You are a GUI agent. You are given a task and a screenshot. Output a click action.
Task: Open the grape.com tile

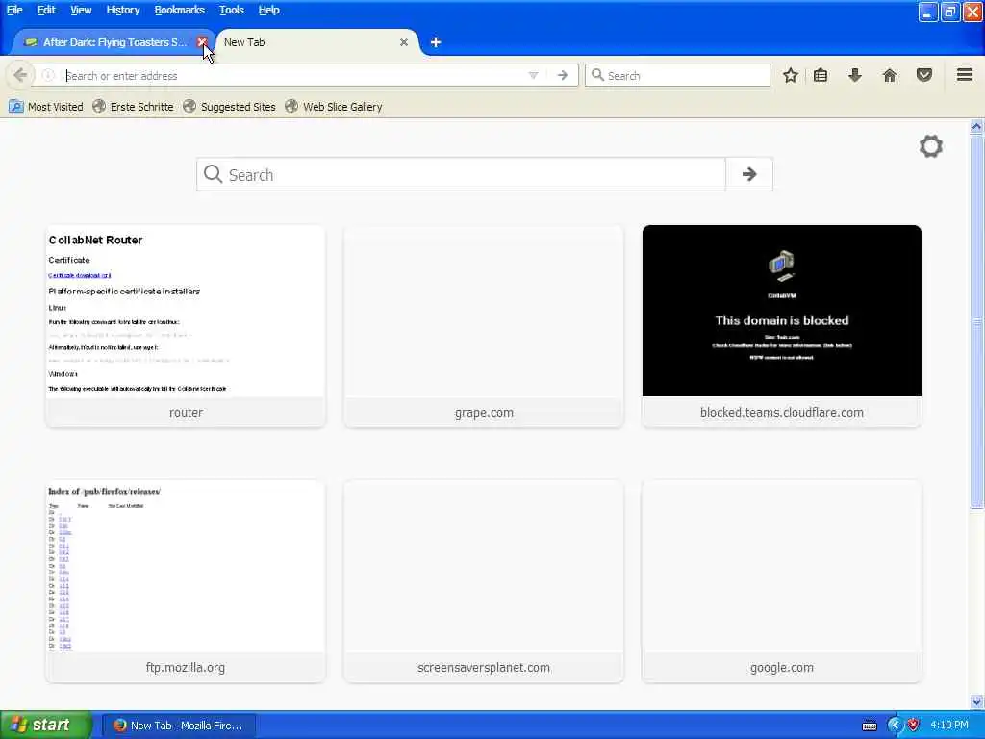click(x=484, y=326)
